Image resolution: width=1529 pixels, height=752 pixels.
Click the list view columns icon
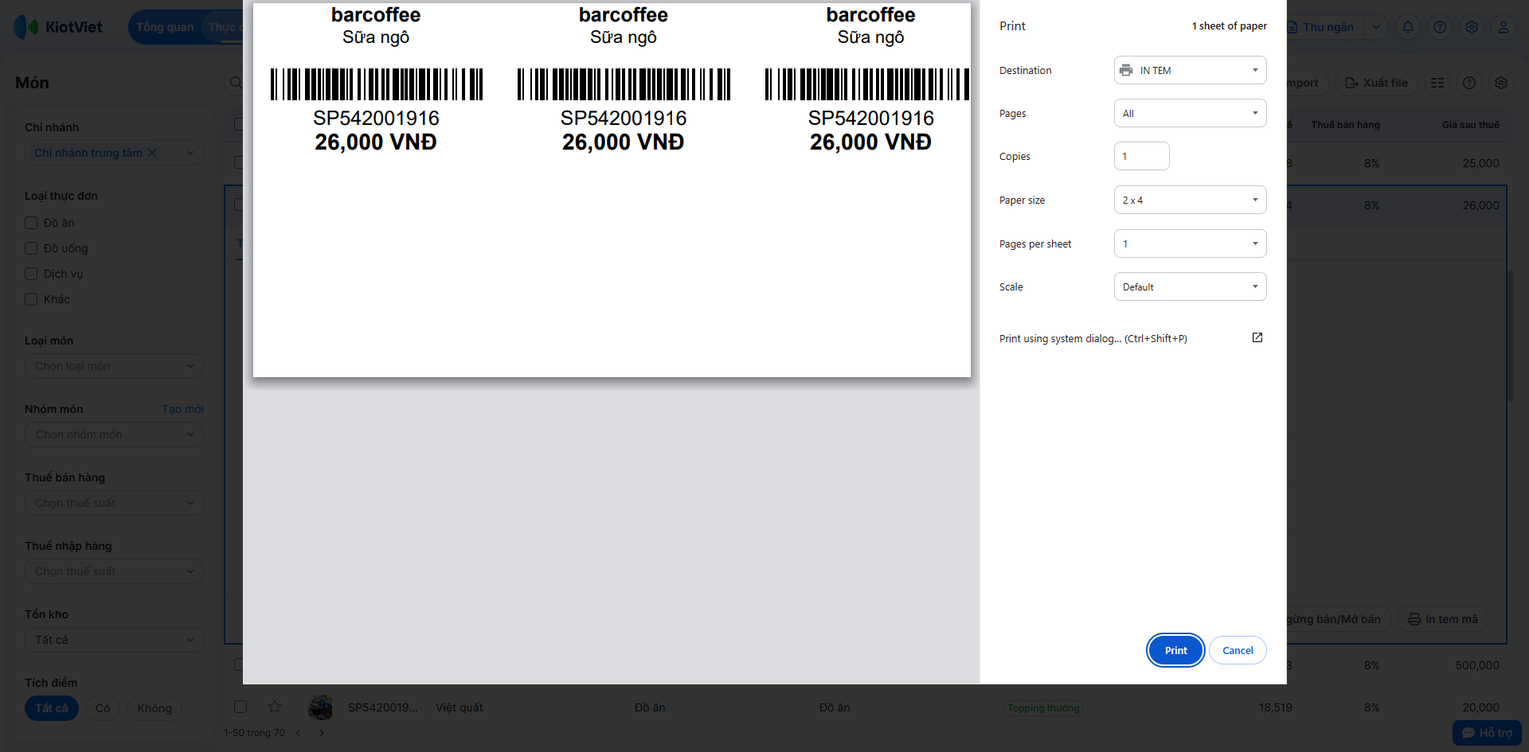(x=1437, y=83)
